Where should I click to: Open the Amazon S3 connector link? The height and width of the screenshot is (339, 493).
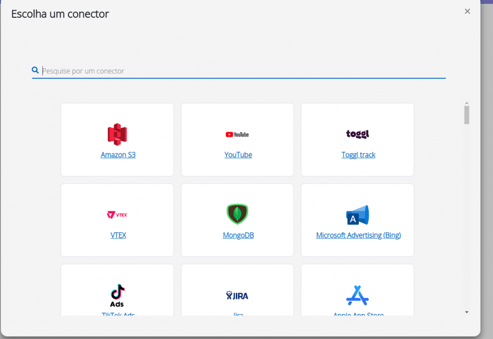[118, 155]
